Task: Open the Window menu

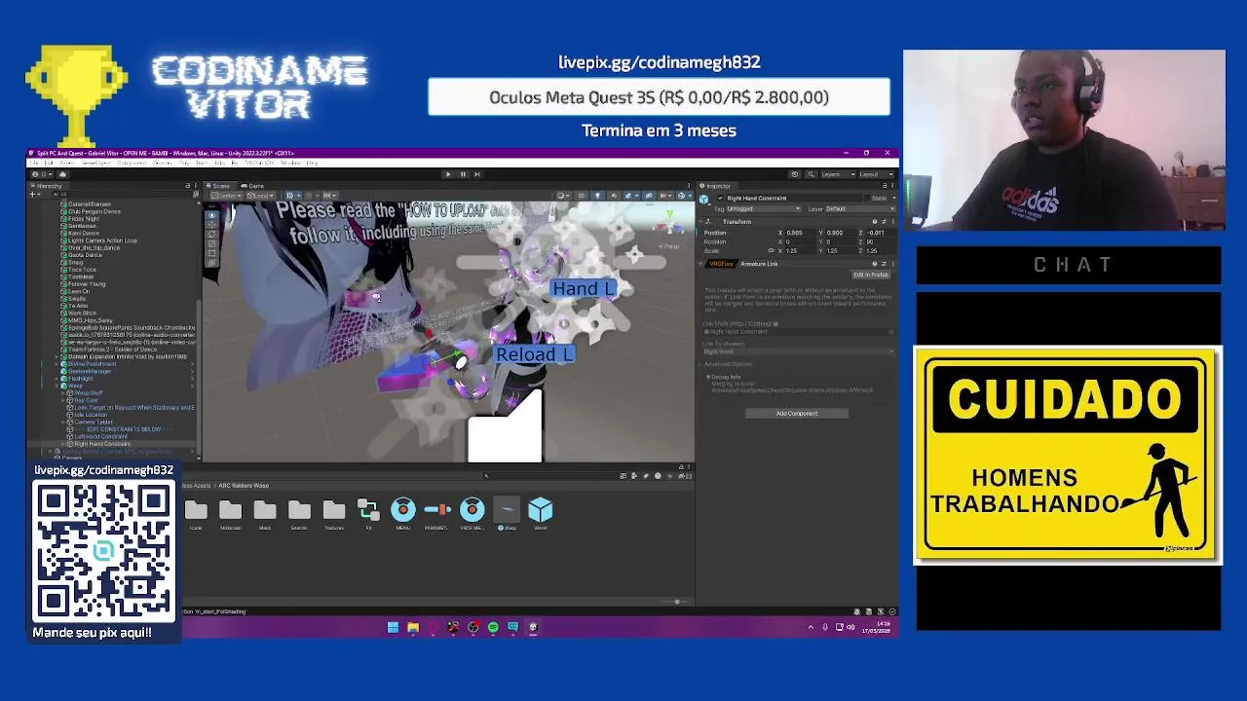Action: tap(291, 163)
